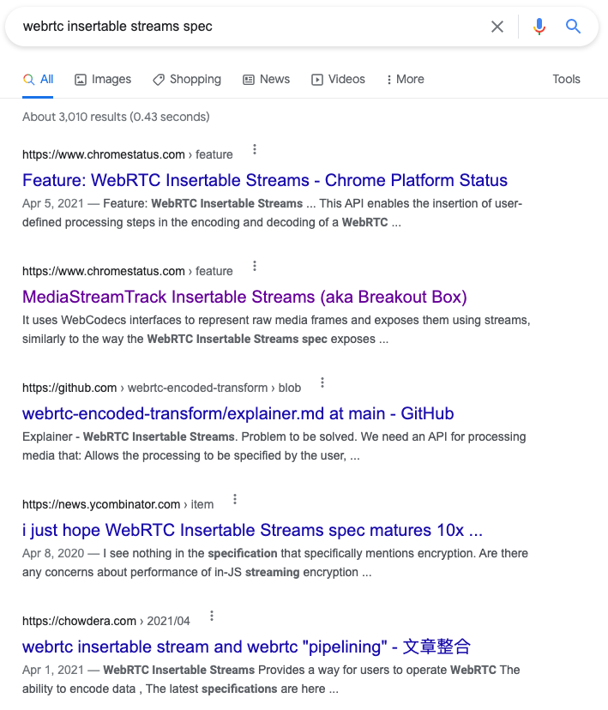Open three-dot menu for chowdera.com result
This screenshot has height=710, width=608.
pos(212,616)
